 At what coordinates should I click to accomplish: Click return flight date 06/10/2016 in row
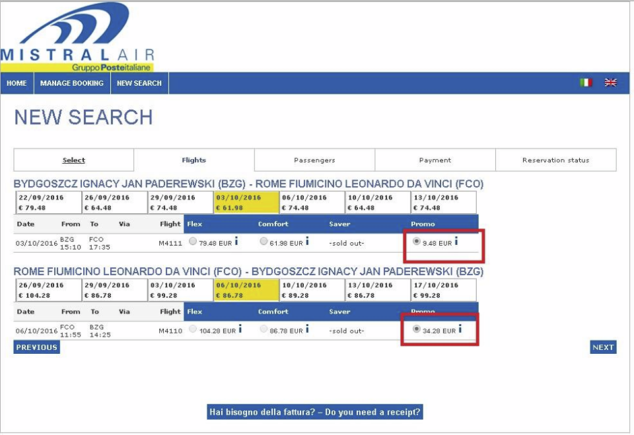coord(36,331)
